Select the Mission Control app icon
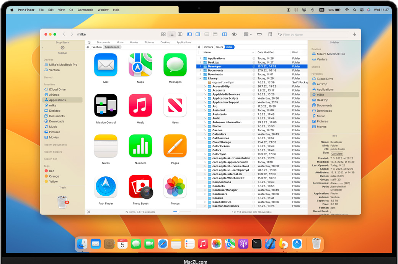The height and width of the screenshot is (264, 398). pyautogui.click(x=106, y=105)
